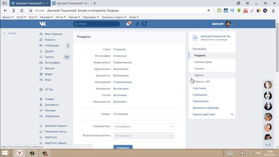Open Настройки in community settings menu
The width and height of the screenshot is (279, 157).
click(x=200, y=49)
